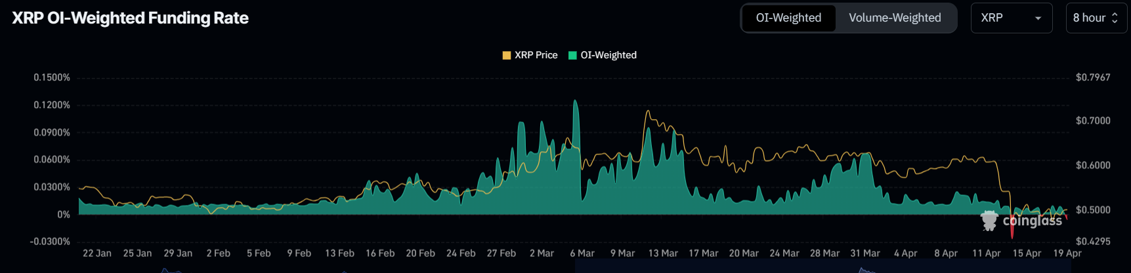1131x273 pixels.
Task: Expand XRP selector caret arrow
Action: click(1038, 18)
